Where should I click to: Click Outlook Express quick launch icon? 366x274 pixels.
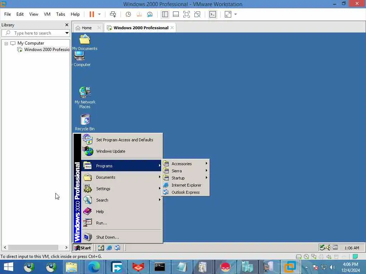pyautogui.click(x=117, y=248)
